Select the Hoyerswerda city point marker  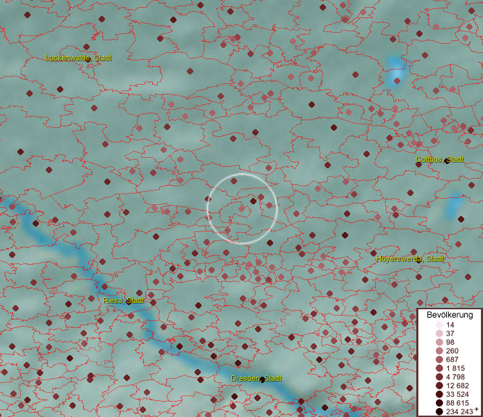click(418, 260)
